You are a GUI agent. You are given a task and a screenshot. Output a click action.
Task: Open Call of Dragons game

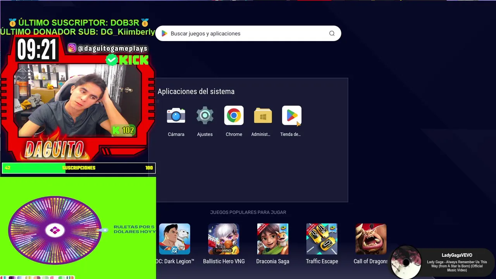(x=371, y=239)
